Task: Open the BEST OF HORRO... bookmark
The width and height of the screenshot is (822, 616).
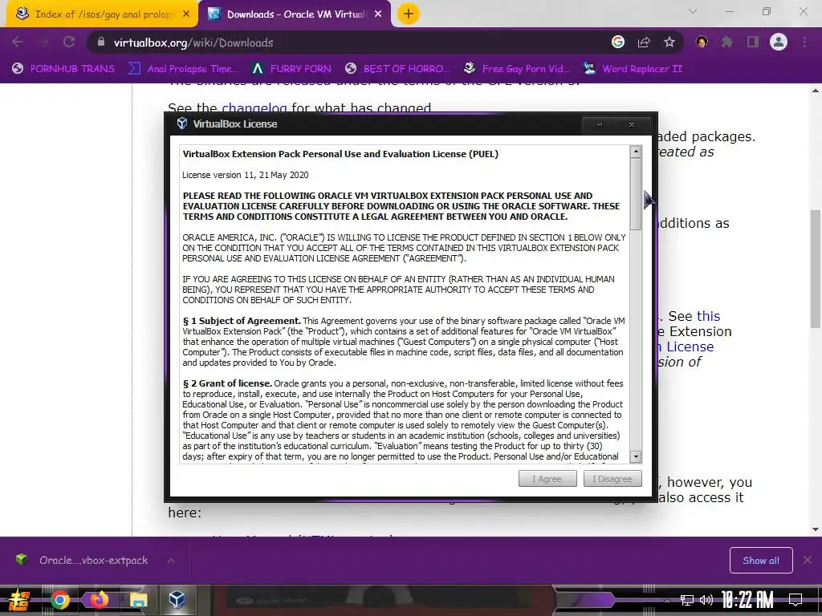Action: pos(397,69)
